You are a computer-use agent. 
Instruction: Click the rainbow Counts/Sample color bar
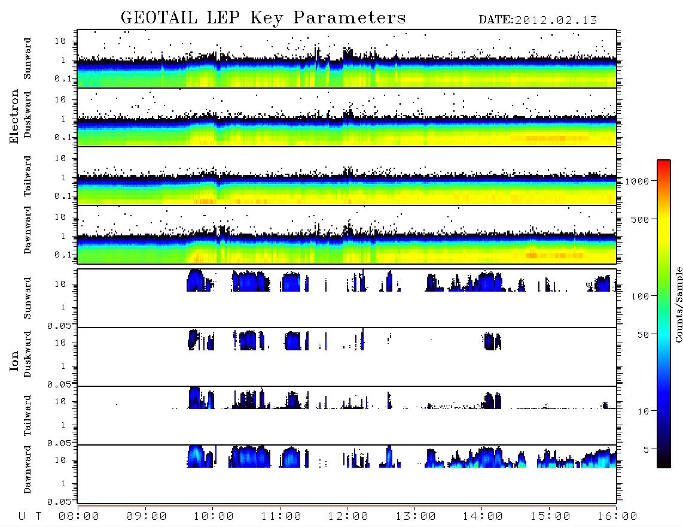coord(664,314)
